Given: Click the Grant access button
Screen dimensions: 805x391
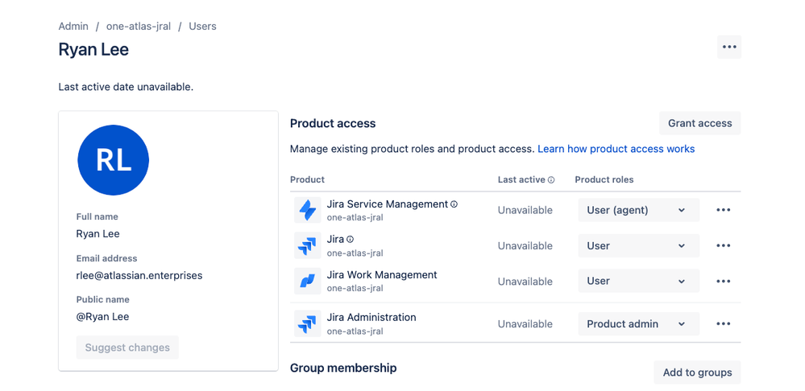Looking at the screenshot, I should point(699,123).
